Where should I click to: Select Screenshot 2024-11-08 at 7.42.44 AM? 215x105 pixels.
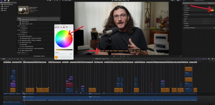[x=31, y=38]
